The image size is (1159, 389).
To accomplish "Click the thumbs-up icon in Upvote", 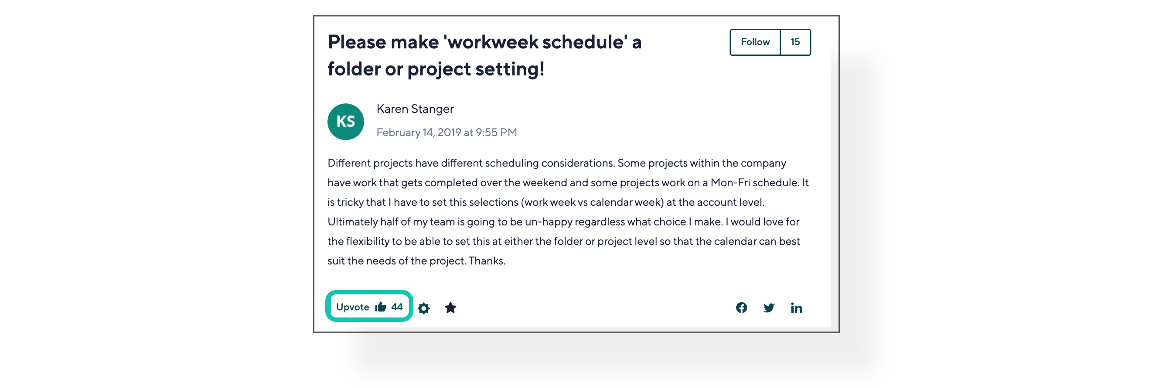I will (381, 307).
